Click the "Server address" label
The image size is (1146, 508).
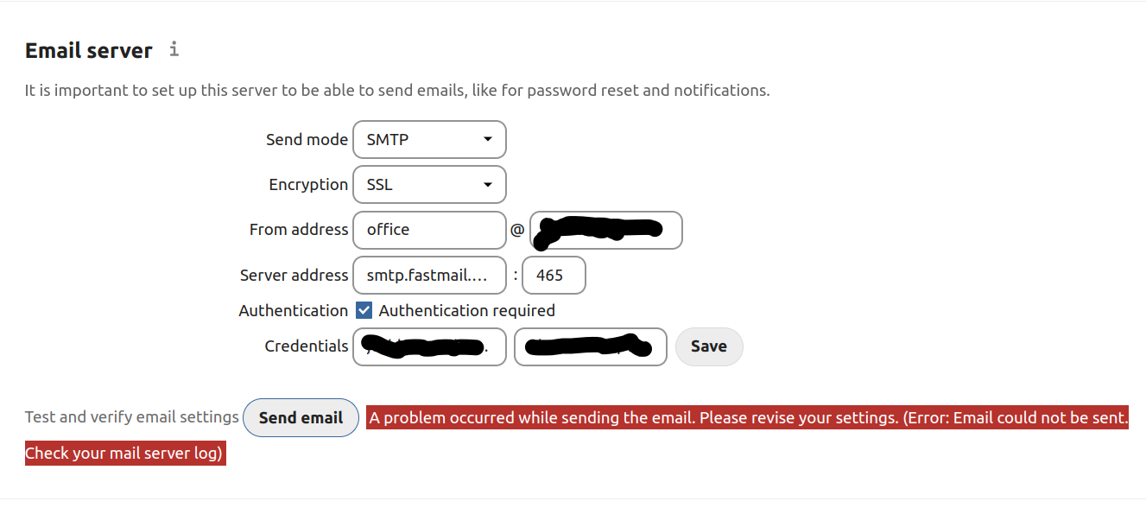294,276
